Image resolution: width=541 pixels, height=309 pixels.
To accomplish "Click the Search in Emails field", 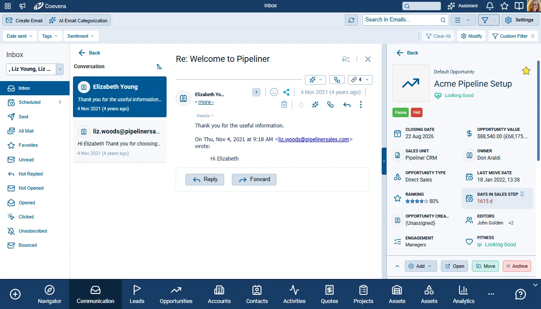I will click(405, 20).
